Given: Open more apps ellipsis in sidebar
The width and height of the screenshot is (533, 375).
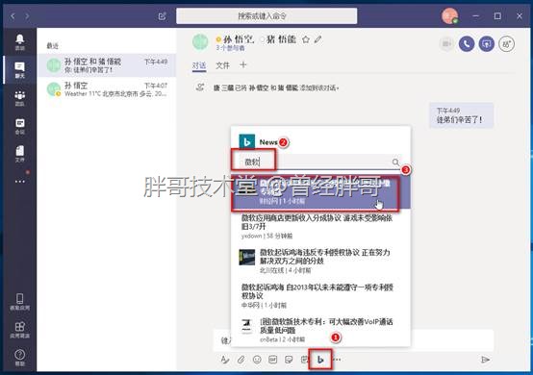Looking at the screenshot, I should [x=19, y=182].
